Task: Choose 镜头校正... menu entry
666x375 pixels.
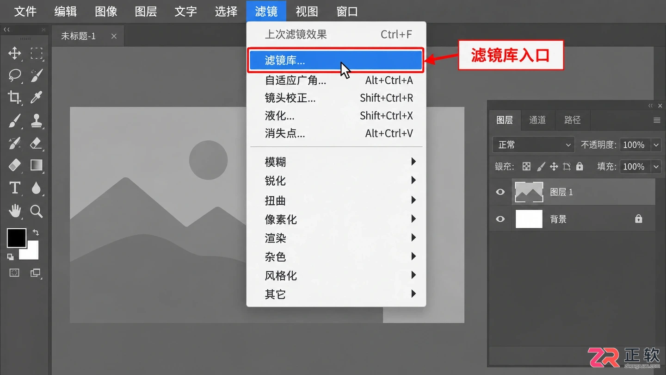Action: [336, 98]
